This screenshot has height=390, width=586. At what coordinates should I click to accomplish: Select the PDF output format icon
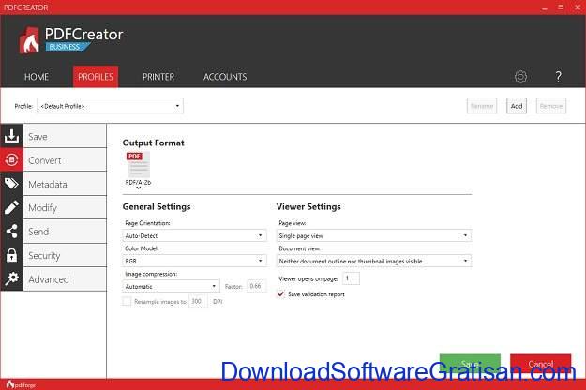pyautogui.click(x=138, y=164)
